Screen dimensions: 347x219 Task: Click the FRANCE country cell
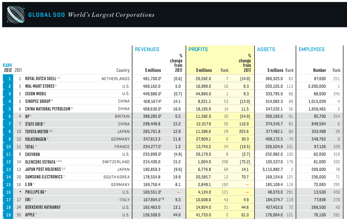122,147
